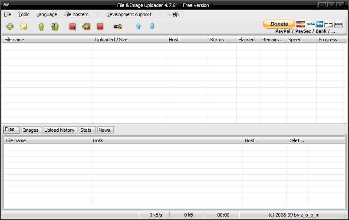Screen dimensions: 349x220
Task: Open the File menu
Action: point(7,14)
